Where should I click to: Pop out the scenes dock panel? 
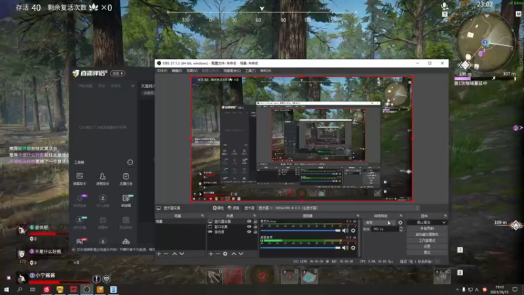(x=202, y=216)
